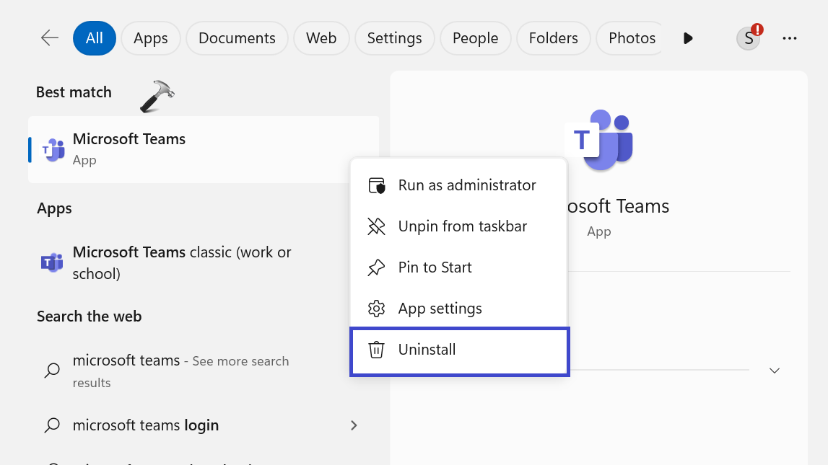The image size is (828, 465).
Task: Select Microsoft Teams classic app result
Action: (180, 263)
